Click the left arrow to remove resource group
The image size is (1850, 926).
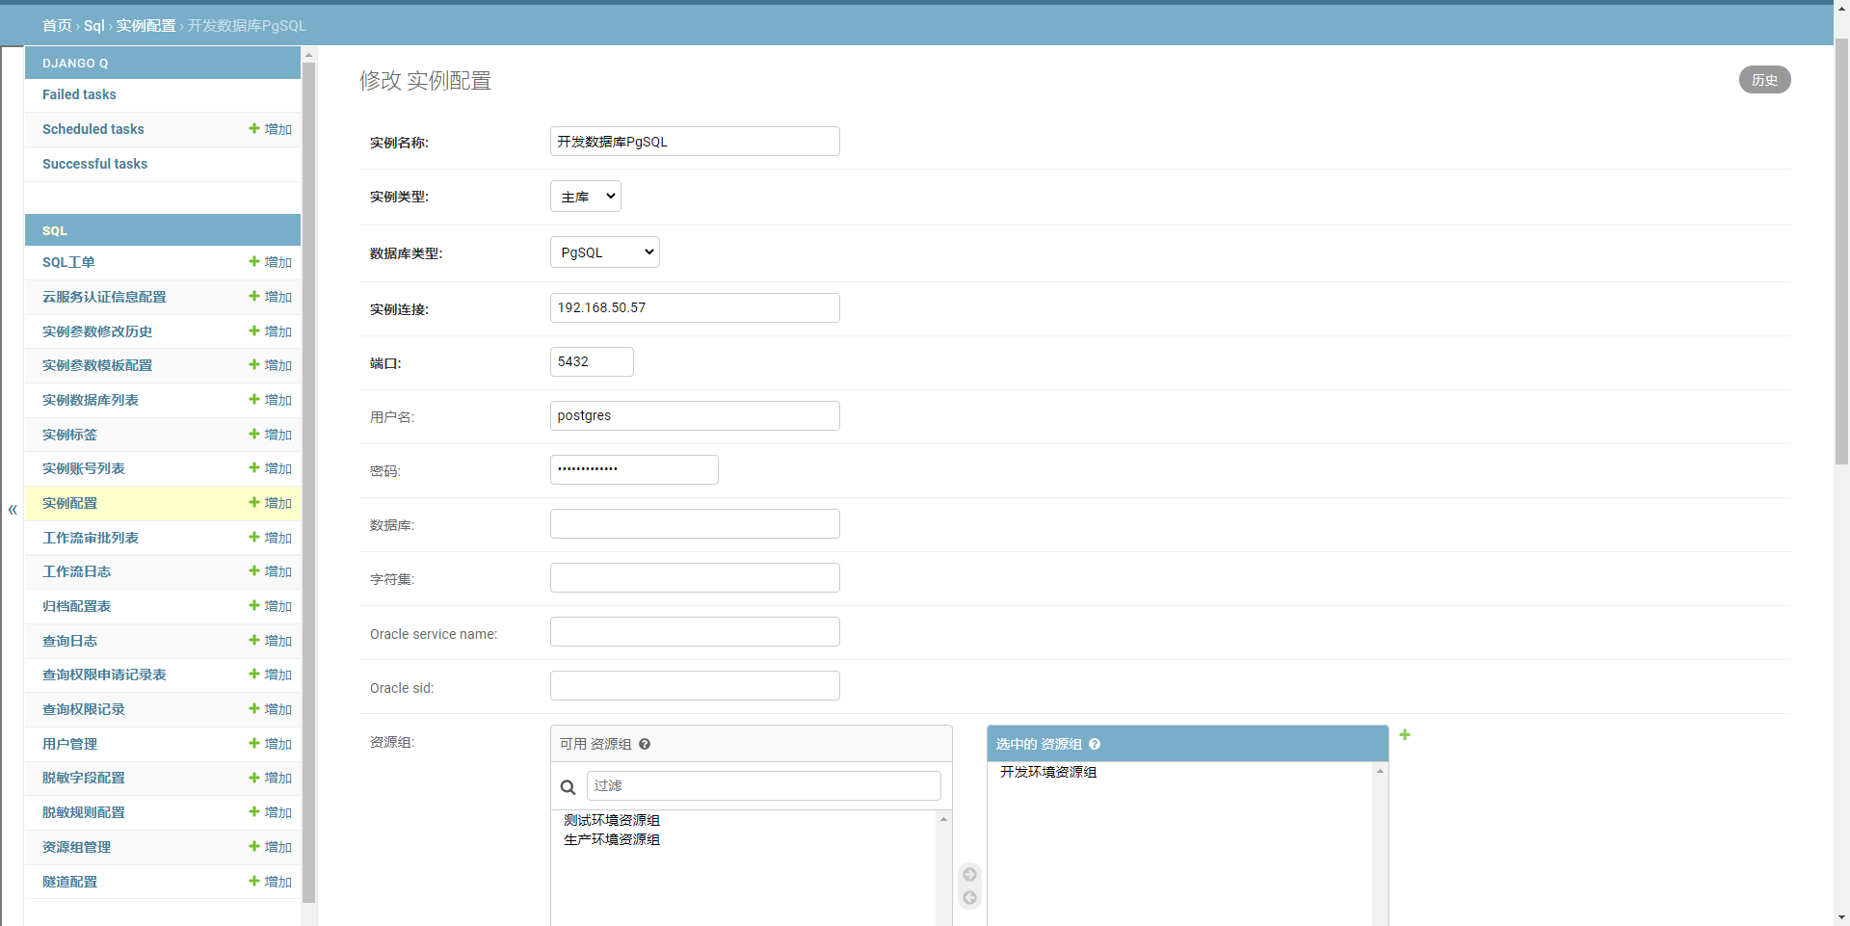(970, 898)
